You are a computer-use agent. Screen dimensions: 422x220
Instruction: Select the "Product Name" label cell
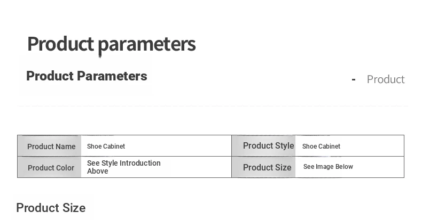(51, 146)
